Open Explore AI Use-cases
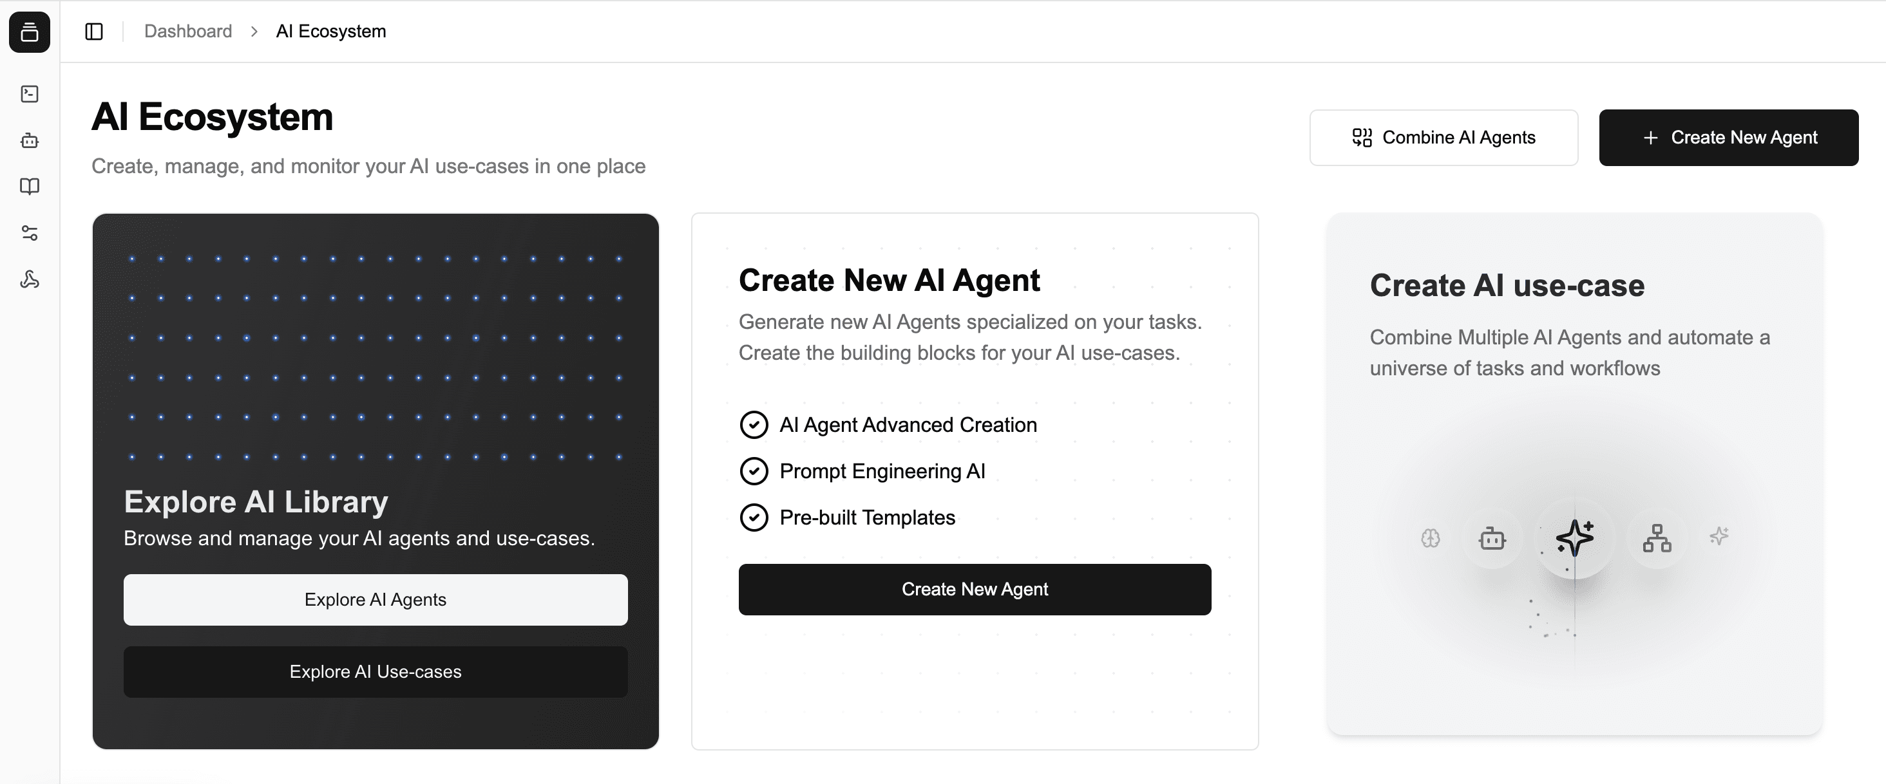This screenshot has height=784, width=1886. pos(376,671)
